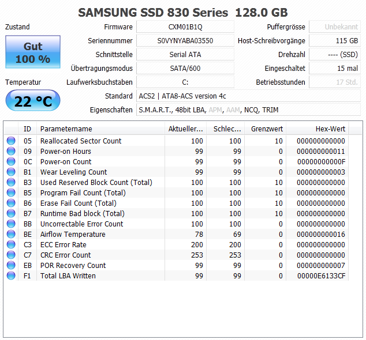Click the ECC Error Rate status icon
Viewport: 366px width, 340px height.
[x=11, y=244]
